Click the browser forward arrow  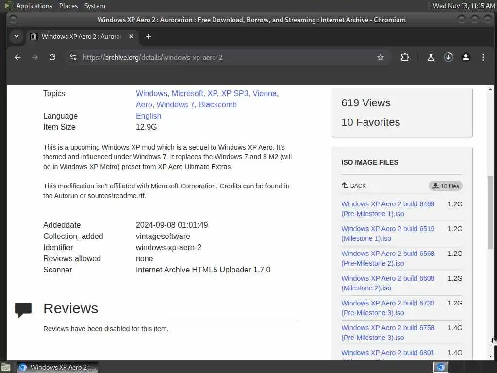[x=35, y=57]
